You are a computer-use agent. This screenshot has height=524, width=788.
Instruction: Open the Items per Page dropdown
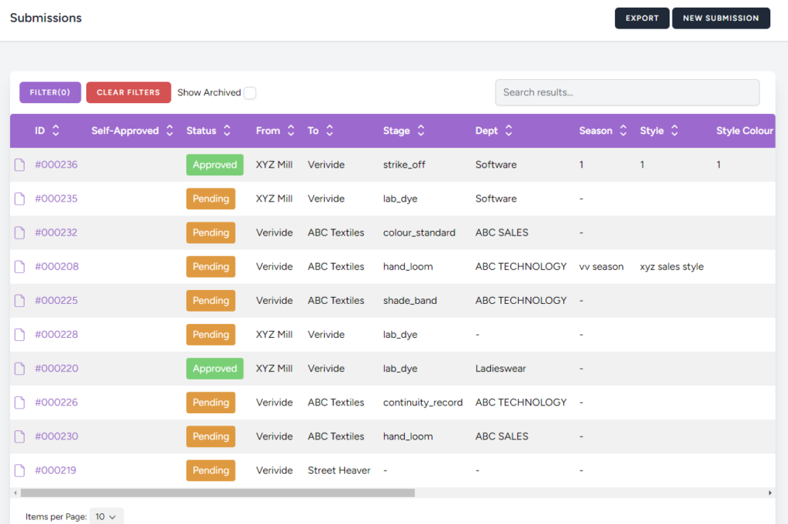pos(106,517)
